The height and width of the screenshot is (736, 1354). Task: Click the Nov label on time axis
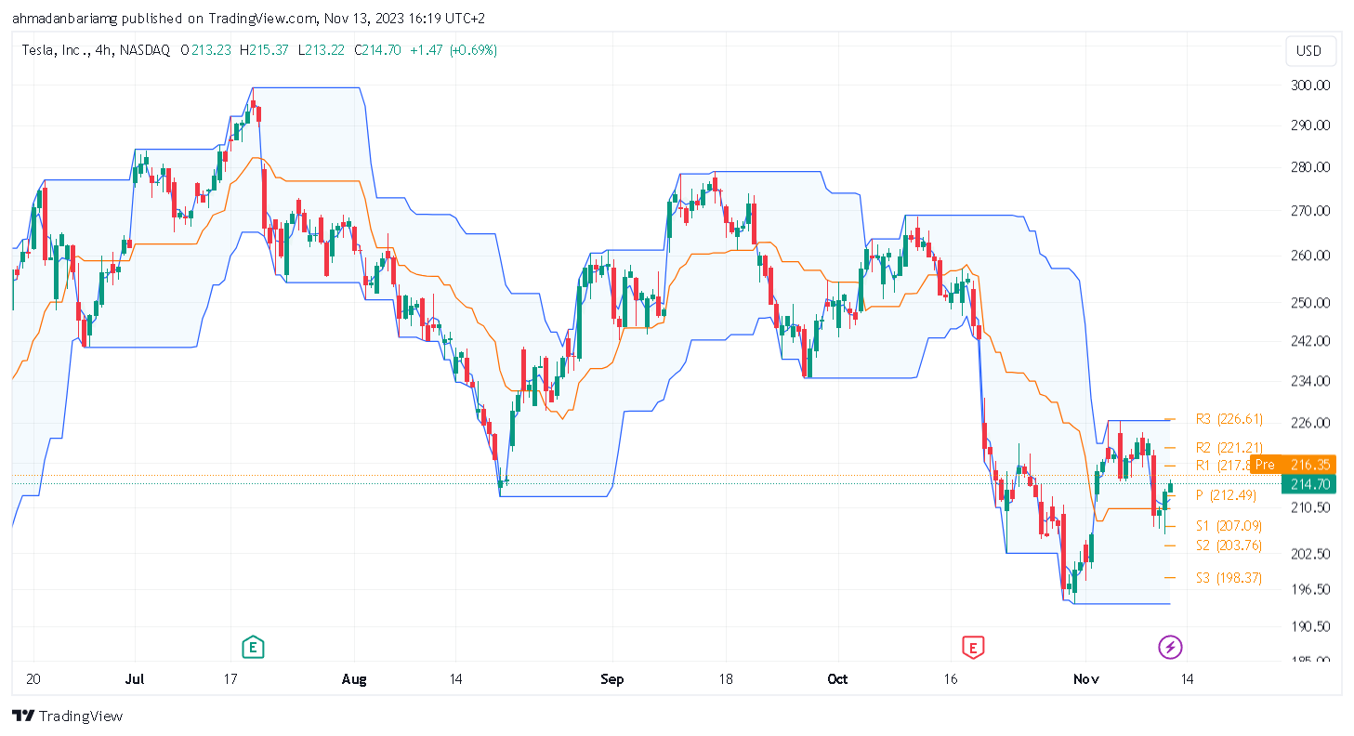1085,679
